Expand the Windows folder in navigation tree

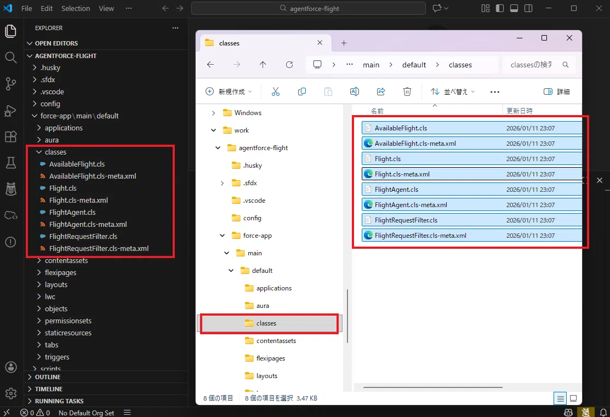pos(213,113)
